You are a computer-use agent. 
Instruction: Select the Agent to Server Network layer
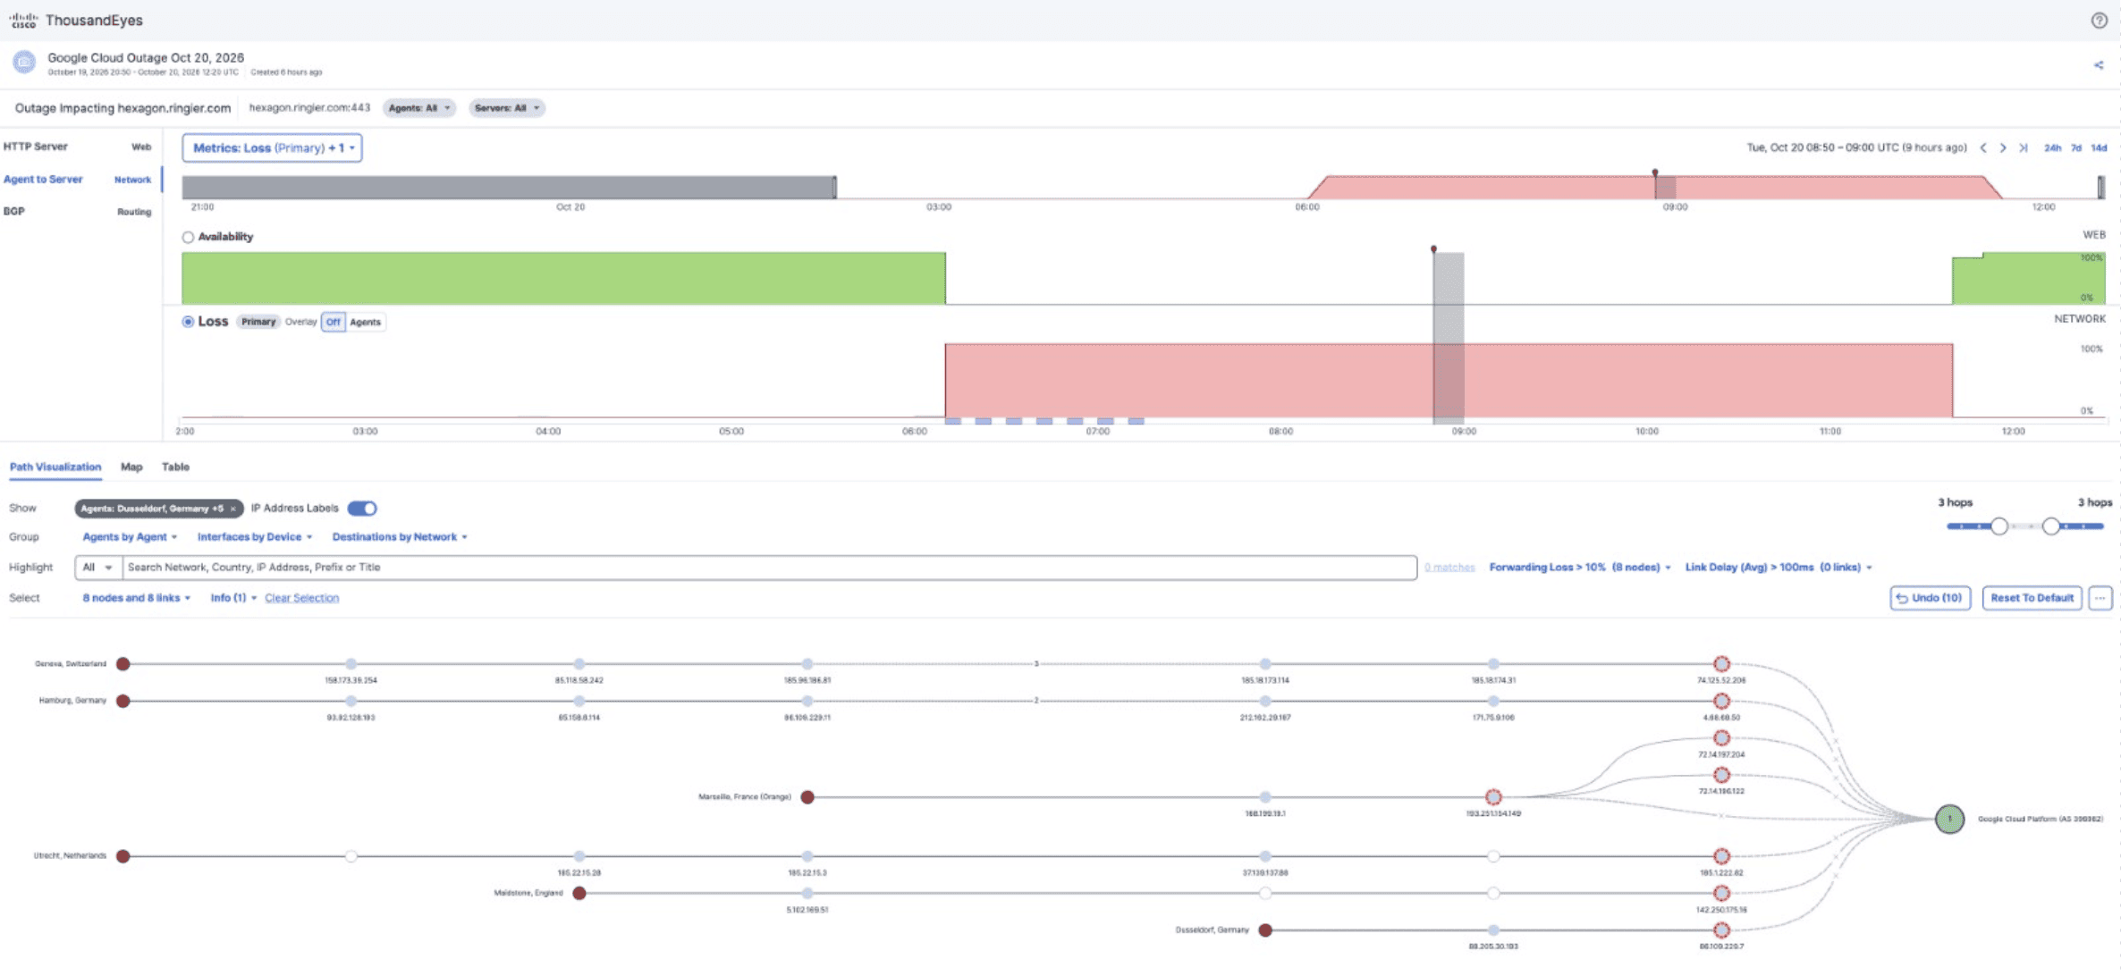click(x=78, y=180)
